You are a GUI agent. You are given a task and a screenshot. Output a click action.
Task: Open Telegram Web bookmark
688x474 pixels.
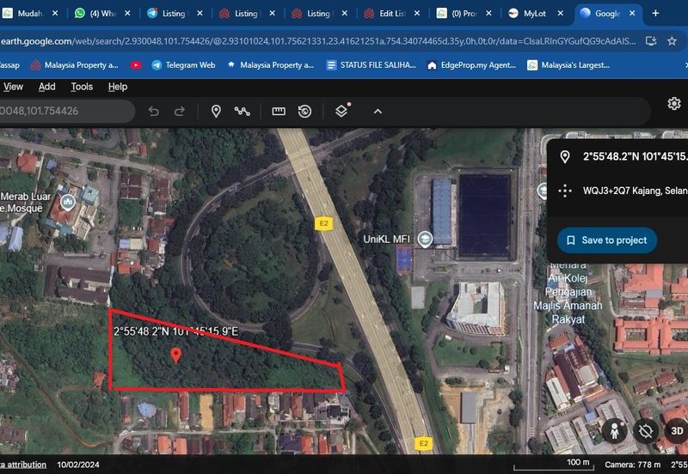pos(183,65)
